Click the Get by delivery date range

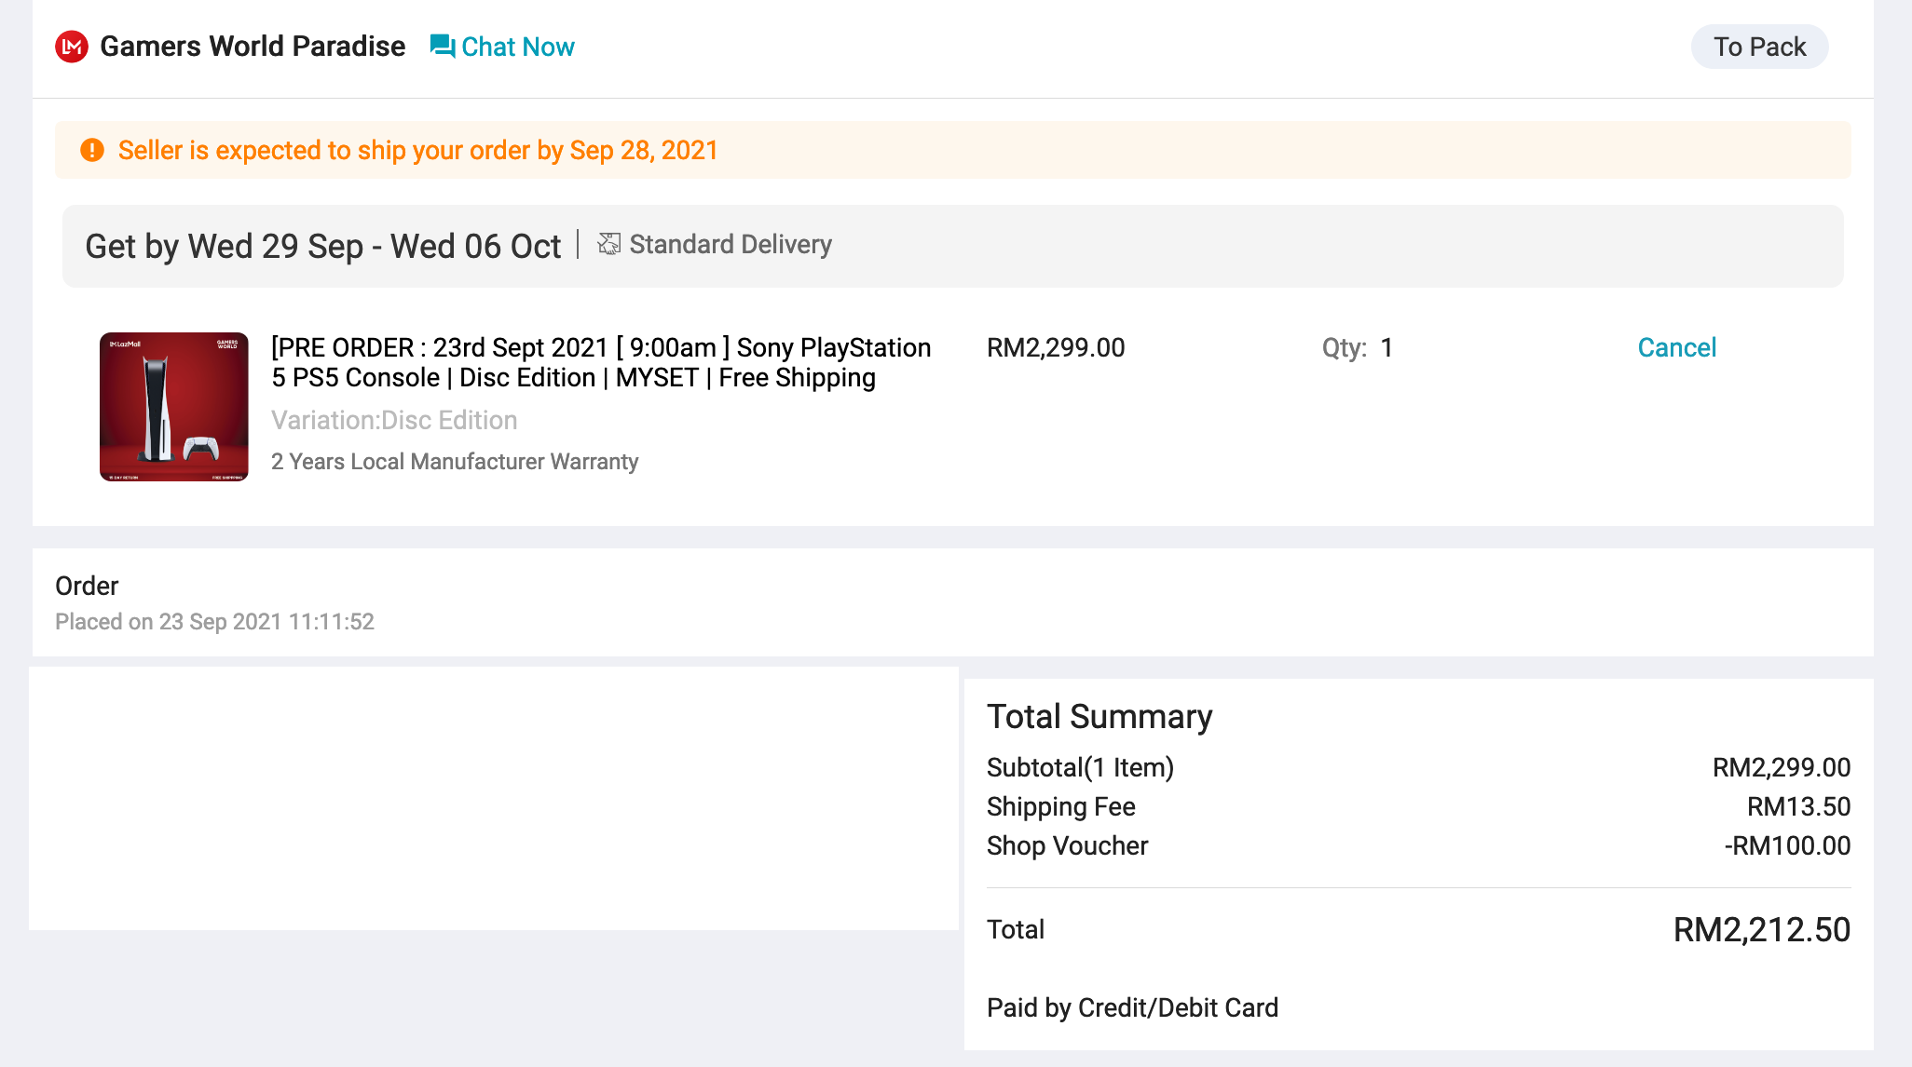point(323,247)
